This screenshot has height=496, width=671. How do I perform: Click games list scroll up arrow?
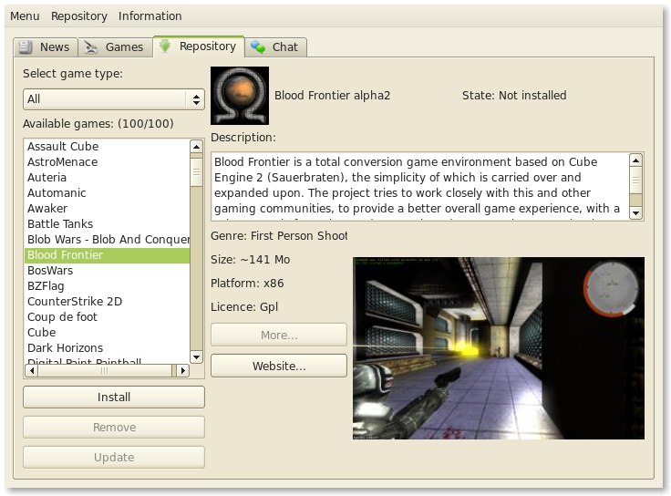(x=196, y=147)
